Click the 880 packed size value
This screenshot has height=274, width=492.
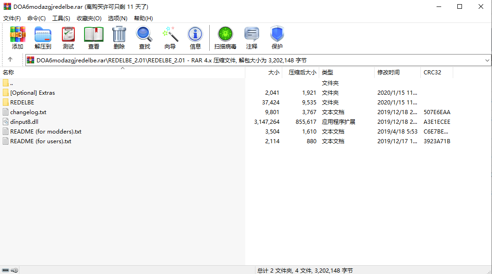pos(311,141)
